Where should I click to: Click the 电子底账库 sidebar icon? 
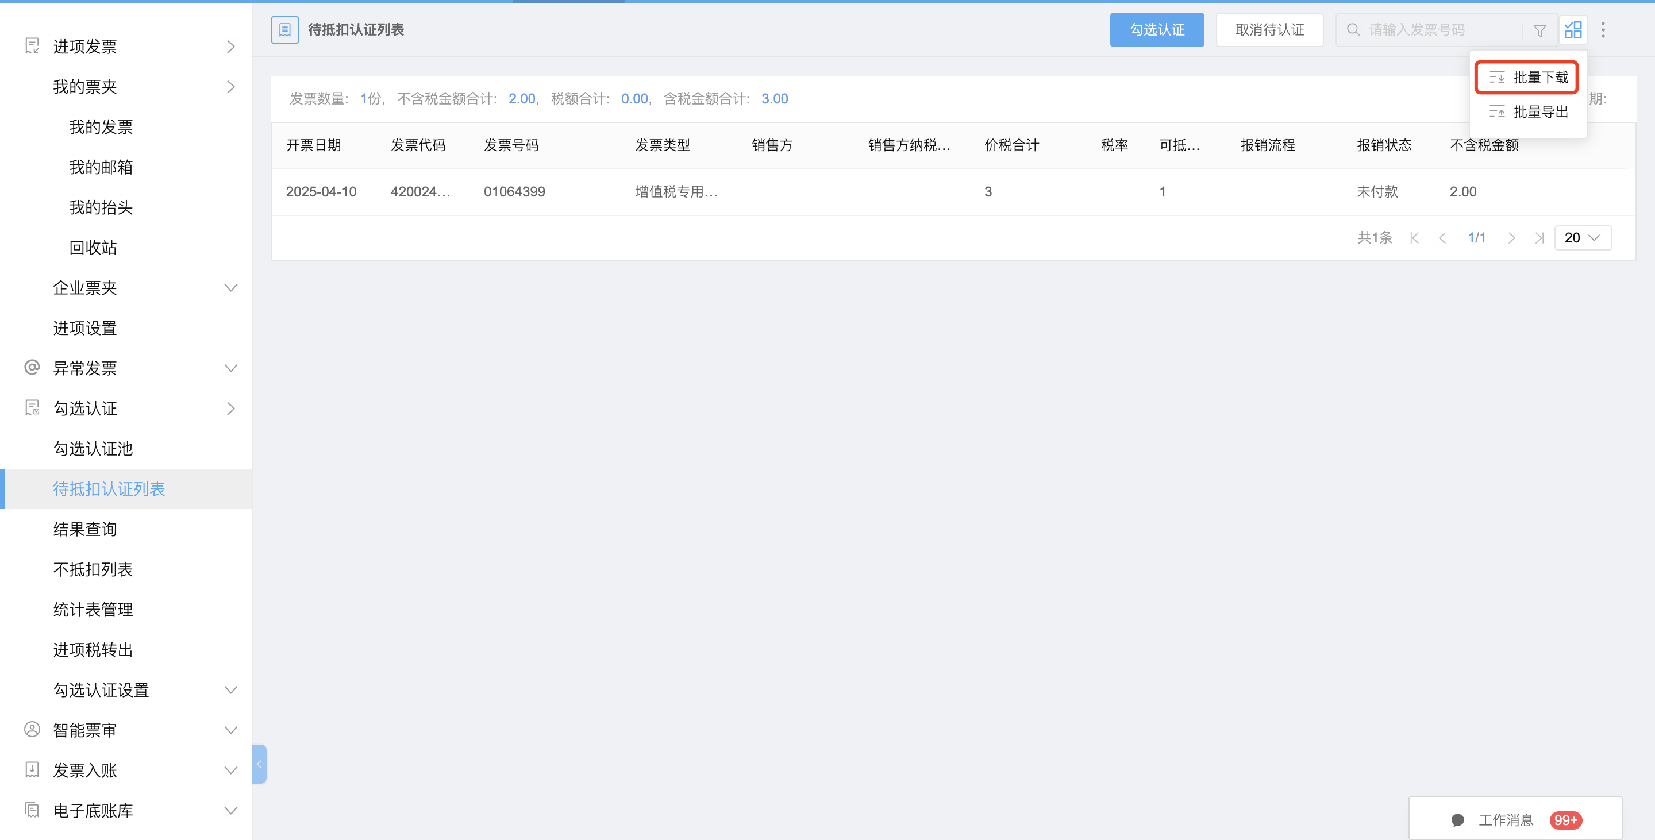[32, 810]
